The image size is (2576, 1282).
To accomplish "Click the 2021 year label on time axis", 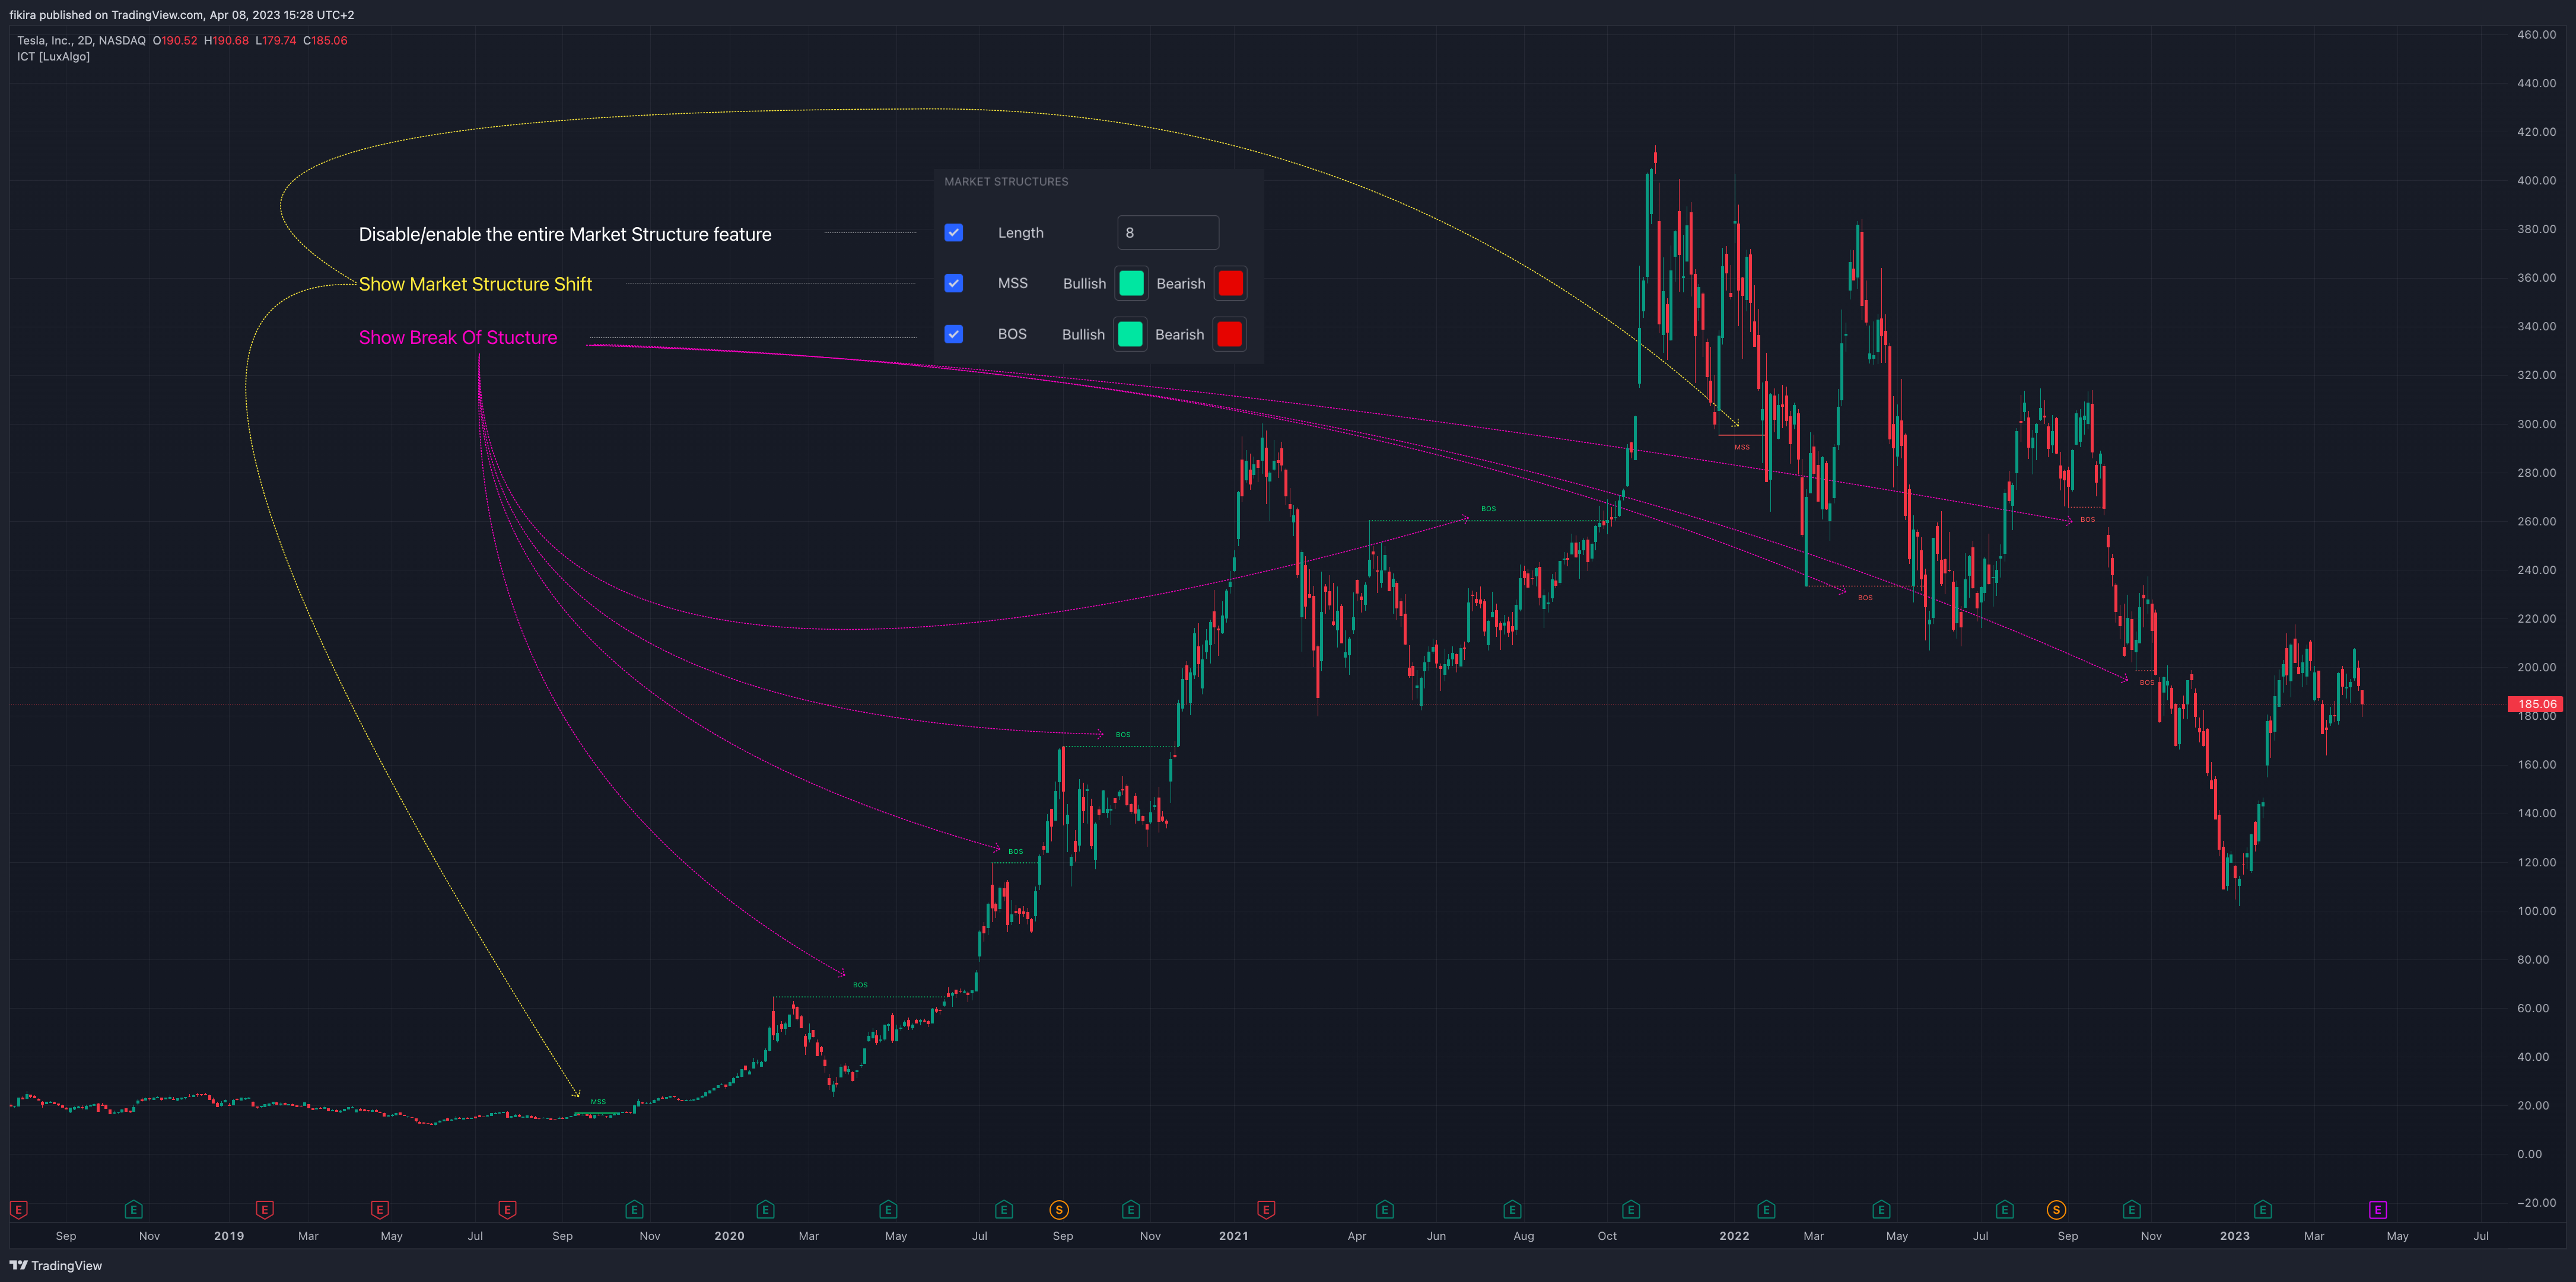I will pyautogui.click(x=1233, y=1236).
